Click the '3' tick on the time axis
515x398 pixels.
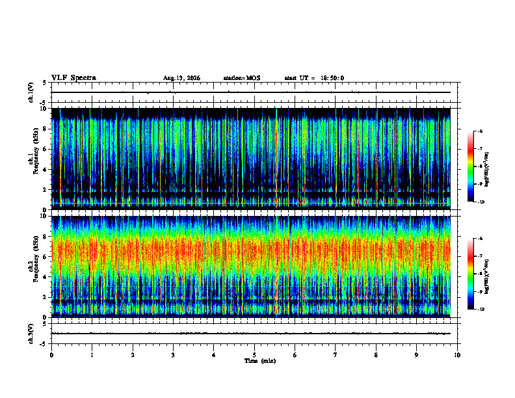coord(173,355)
